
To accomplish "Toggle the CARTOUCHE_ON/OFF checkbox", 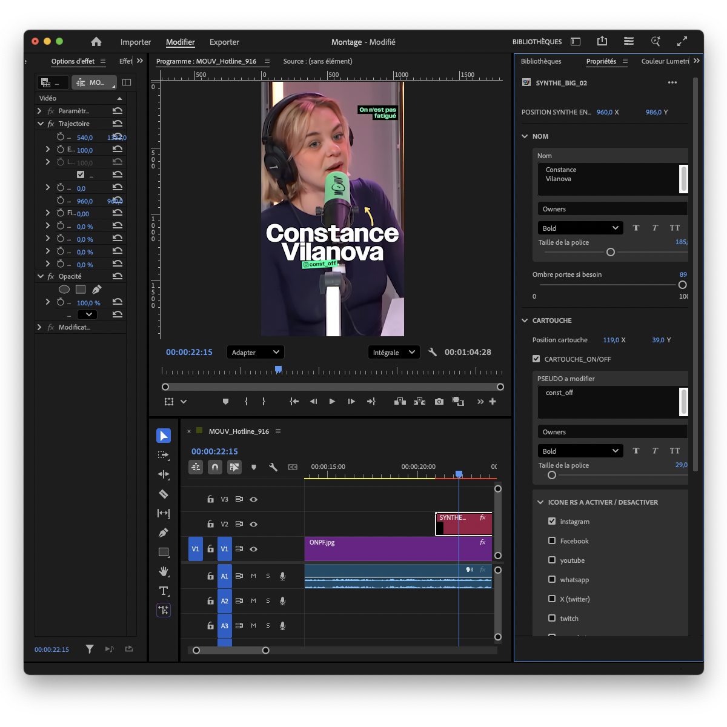I will pyautogui.click(x=536, y=359).
